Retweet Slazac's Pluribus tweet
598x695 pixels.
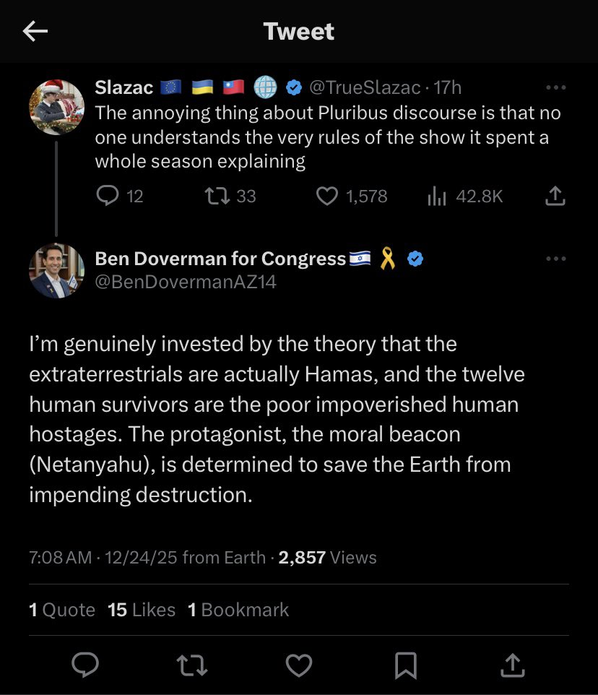217,196
